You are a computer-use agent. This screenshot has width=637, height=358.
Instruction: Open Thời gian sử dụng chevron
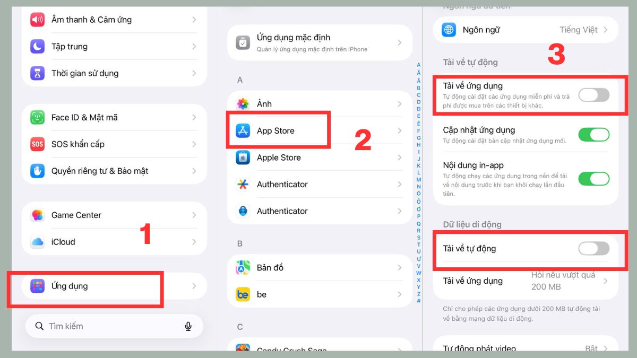point(194,73)
